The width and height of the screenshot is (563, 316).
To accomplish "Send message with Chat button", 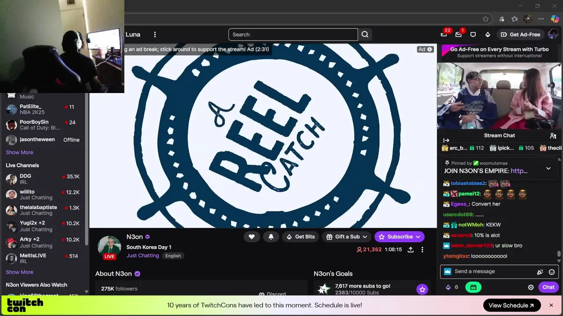I will (x=548, y=287).
